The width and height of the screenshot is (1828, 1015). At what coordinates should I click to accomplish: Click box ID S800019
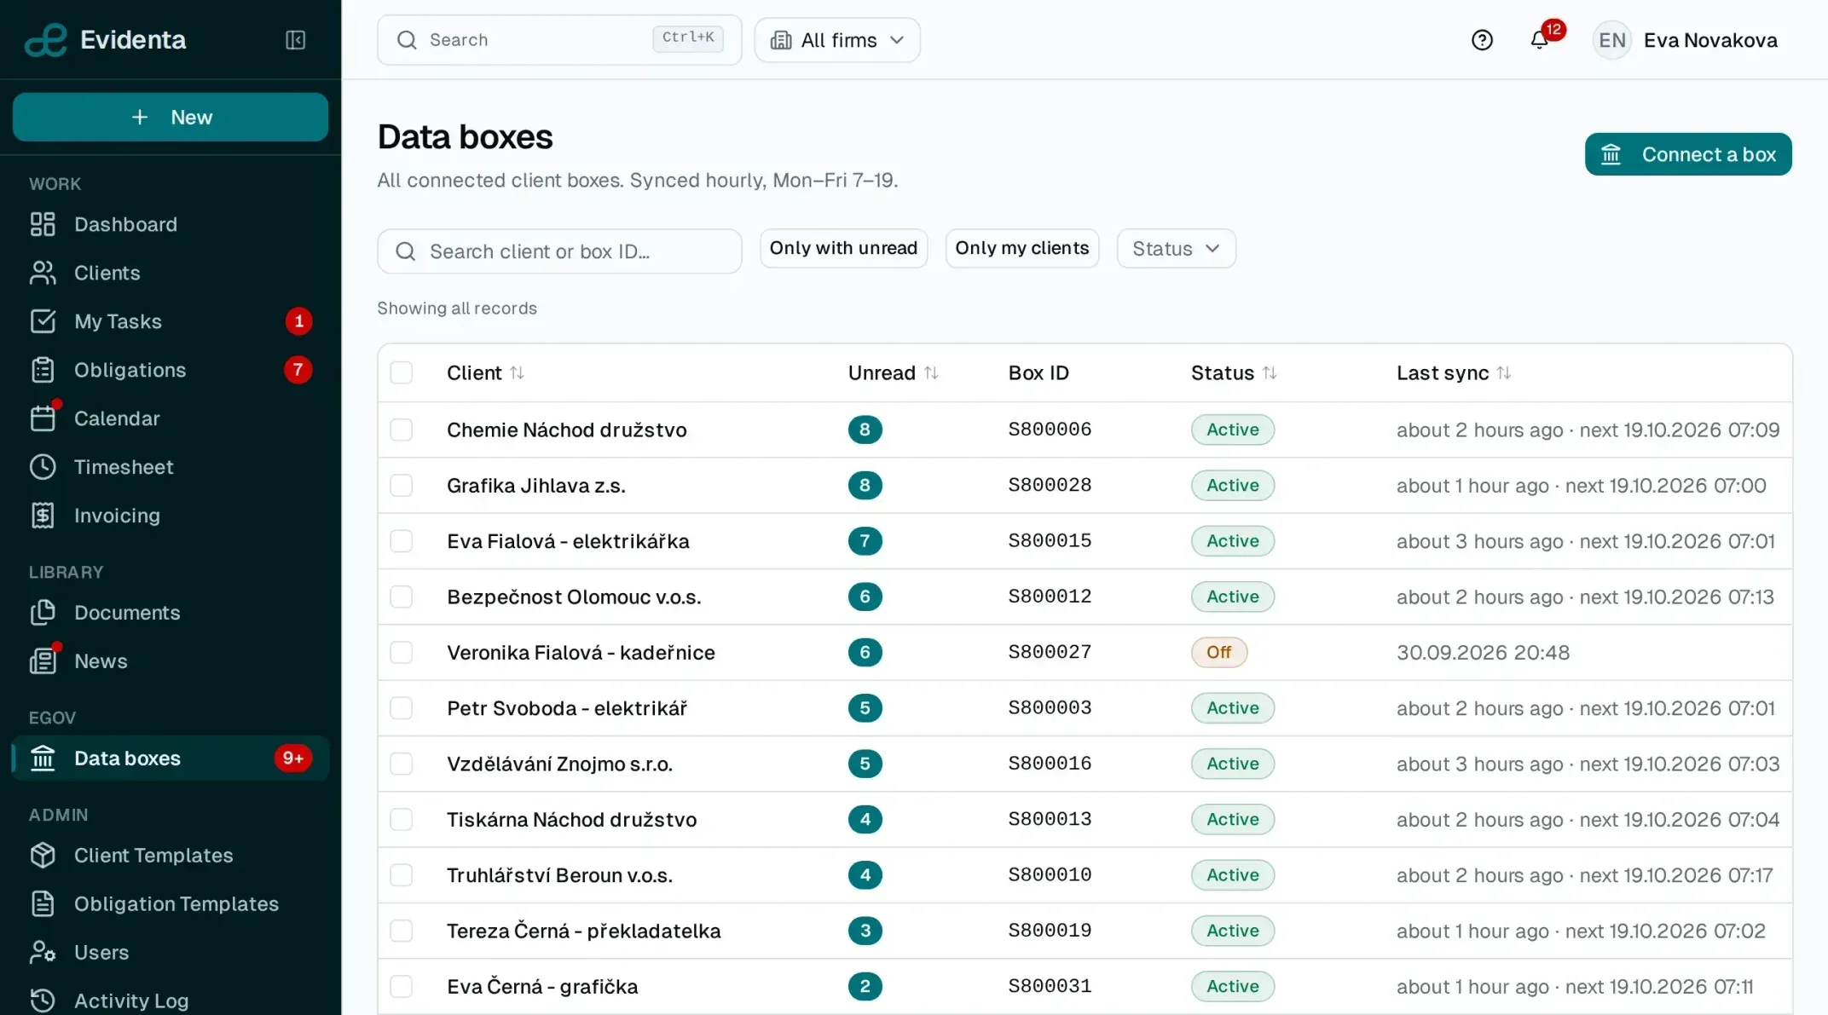pyautogui.click(x=1050, y=930)
